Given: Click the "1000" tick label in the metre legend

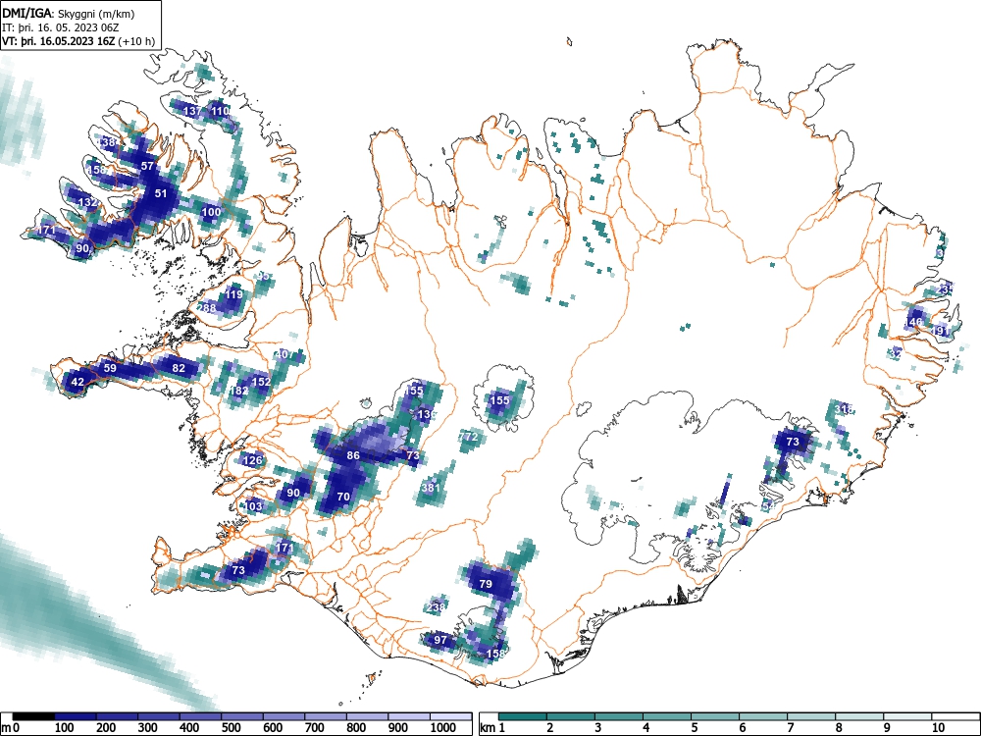Looking at the screenshot, I should 443,728.
